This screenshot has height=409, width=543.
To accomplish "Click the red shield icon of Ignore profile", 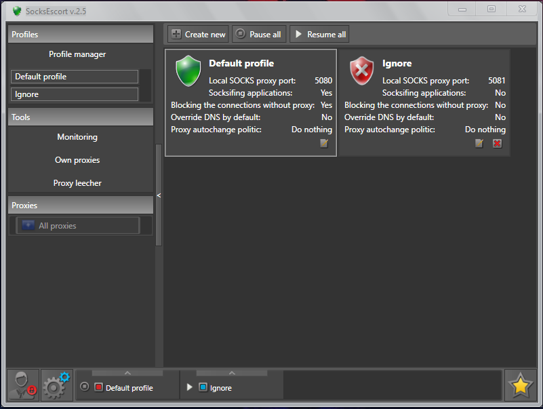I will 362,71.
